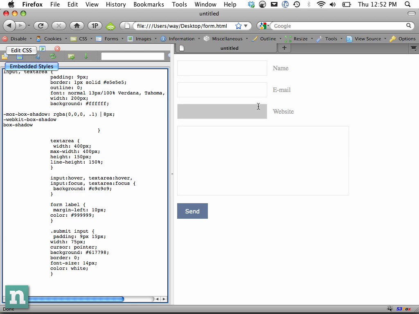Go back with the browser back arrow
This screenshot has height=314, width=419.
point(9,26)
